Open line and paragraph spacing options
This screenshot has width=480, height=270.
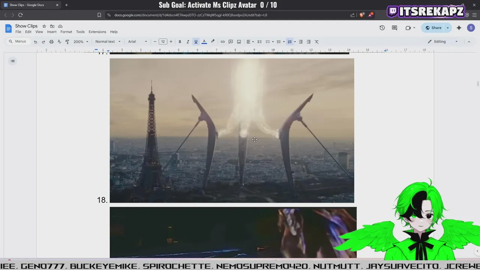click(259, 42)
